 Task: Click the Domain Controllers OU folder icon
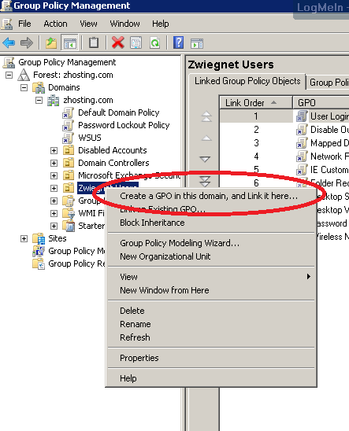pos(69,163)
